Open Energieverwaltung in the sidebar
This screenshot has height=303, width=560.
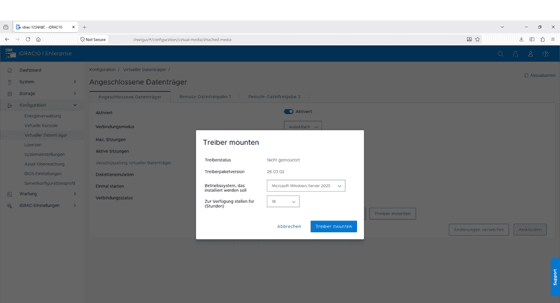coord(43,115)
